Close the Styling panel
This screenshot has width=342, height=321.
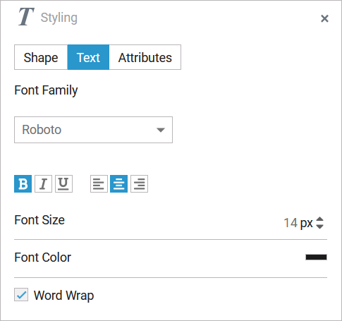tap(324, 18)
